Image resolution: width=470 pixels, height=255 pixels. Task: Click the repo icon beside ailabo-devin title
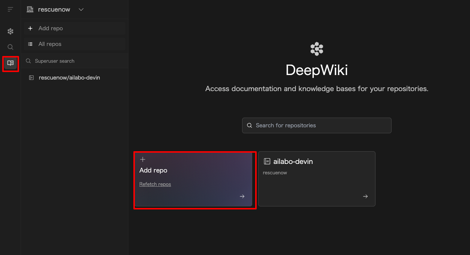coord(267,162)
